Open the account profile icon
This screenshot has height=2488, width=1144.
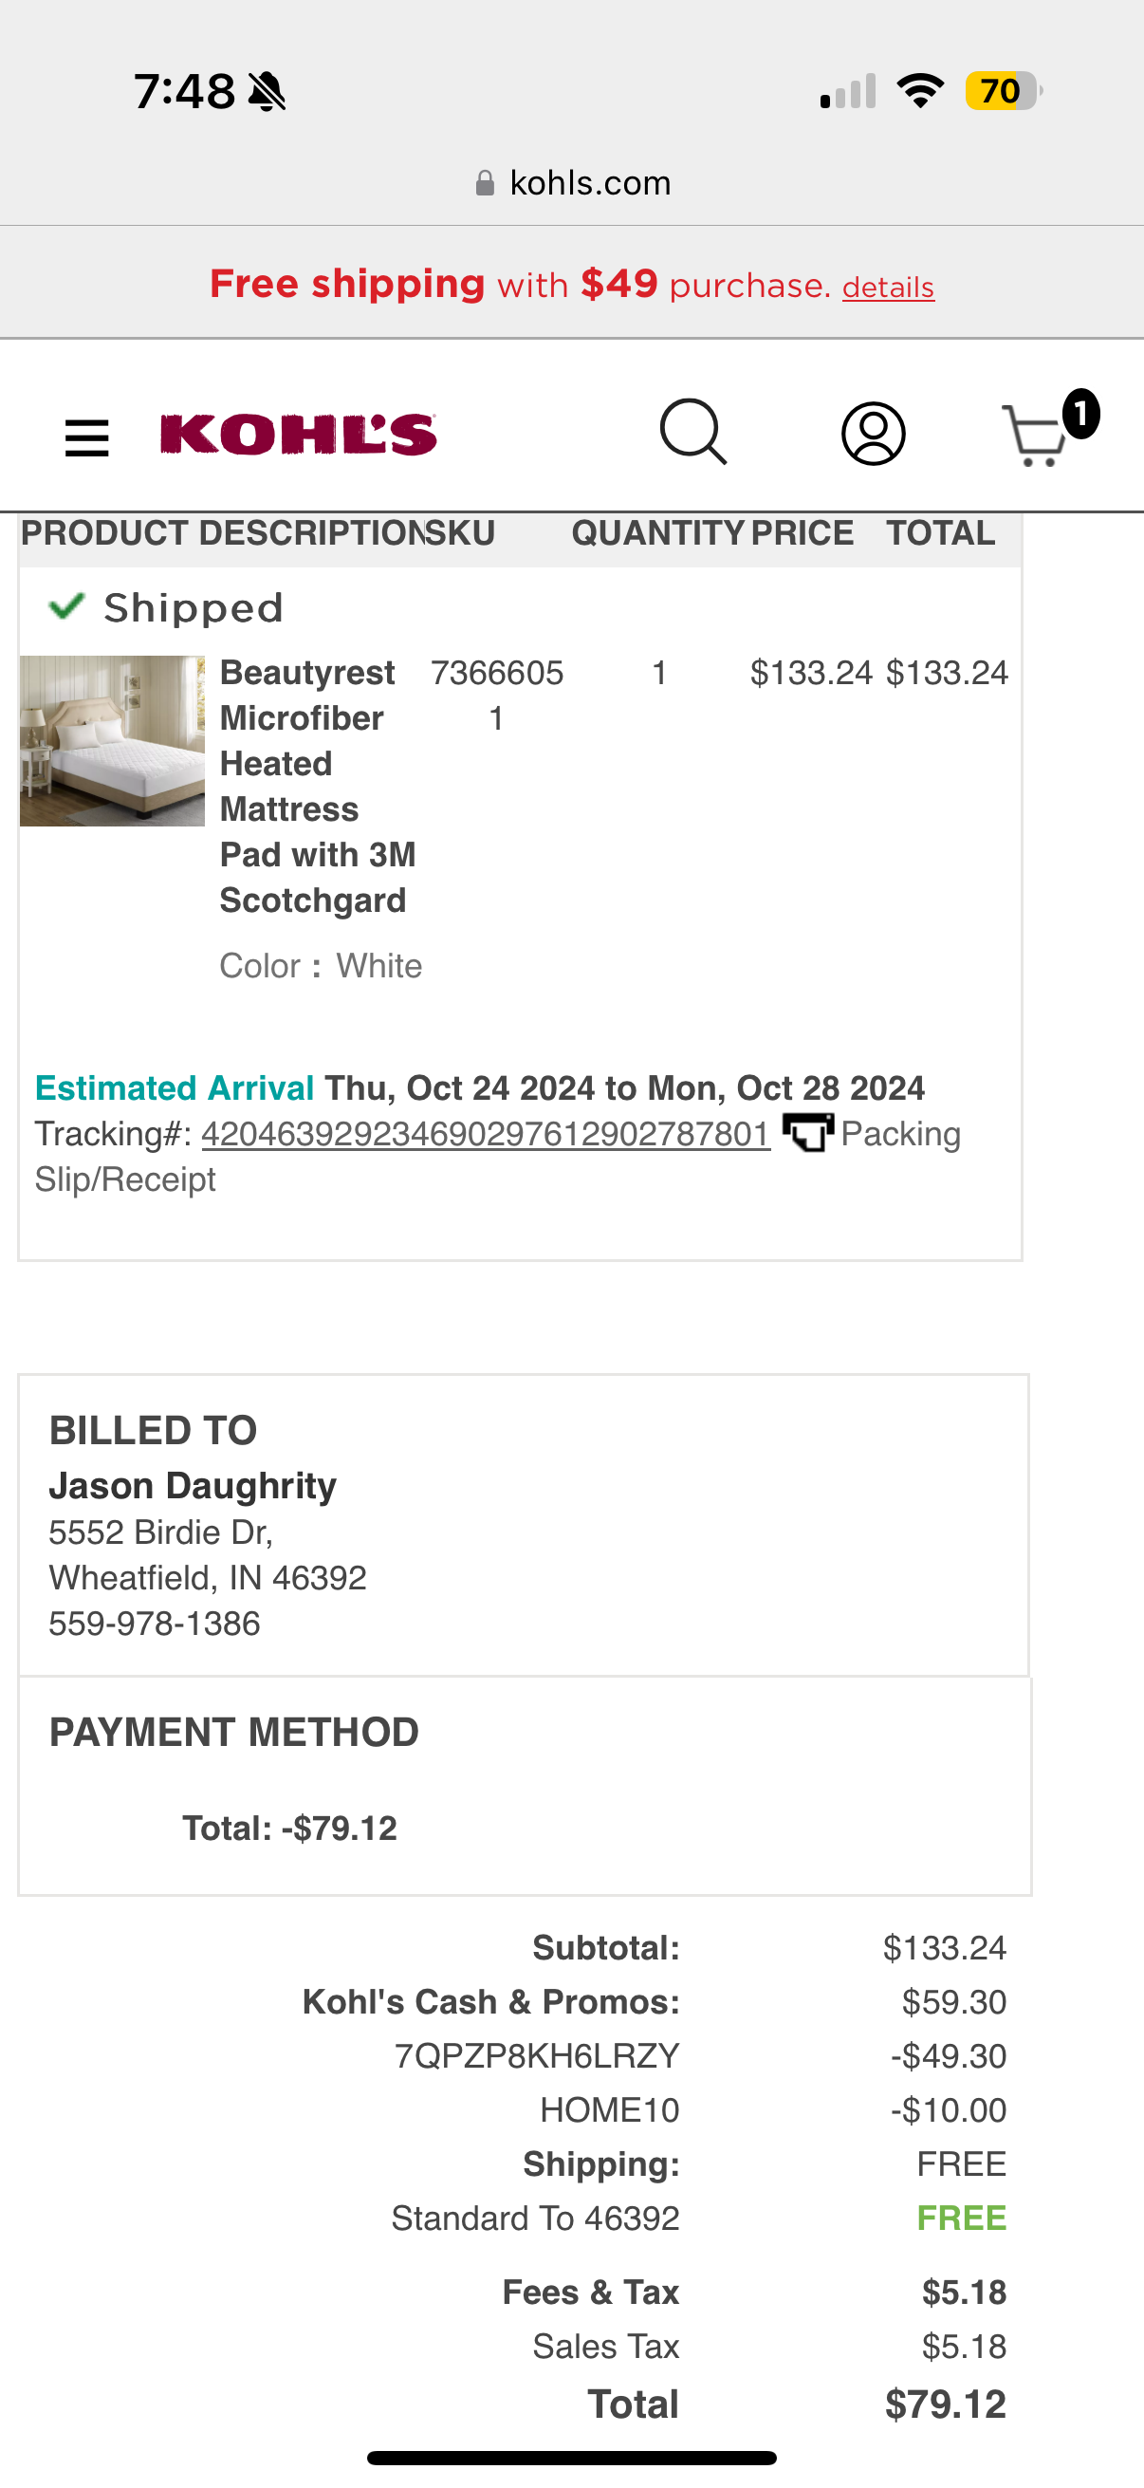[x=873, y=434]
